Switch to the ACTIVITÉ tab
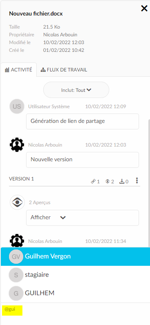This screenshot has width=150, height=325. click(19, 70)
